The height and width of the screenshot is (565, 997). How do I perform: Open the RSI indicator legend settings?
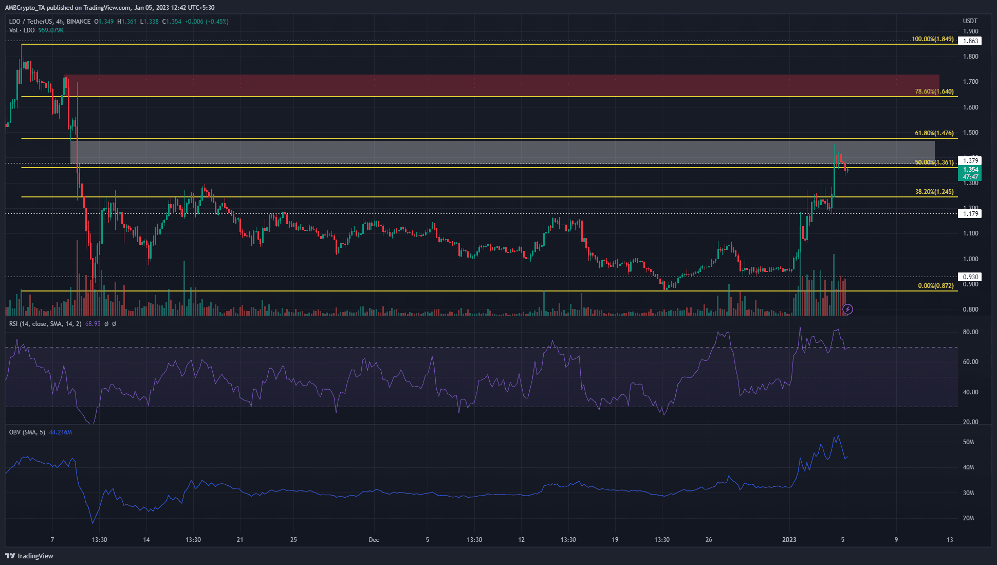coord(45,324)
